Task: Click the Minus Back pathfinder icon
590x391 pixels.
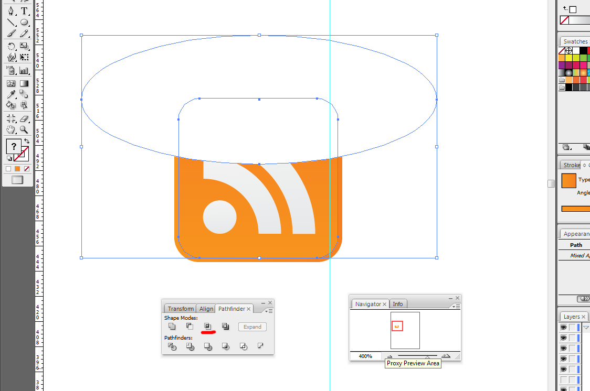Action: click(260, 345)
